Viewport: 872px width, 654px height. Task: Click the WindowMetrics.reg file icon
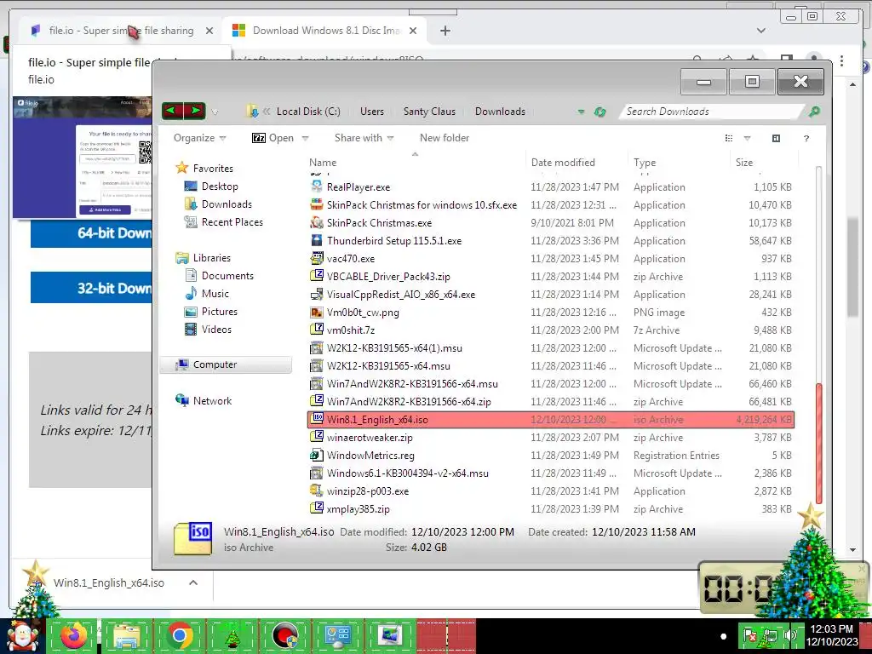click(x=317, y=455)
